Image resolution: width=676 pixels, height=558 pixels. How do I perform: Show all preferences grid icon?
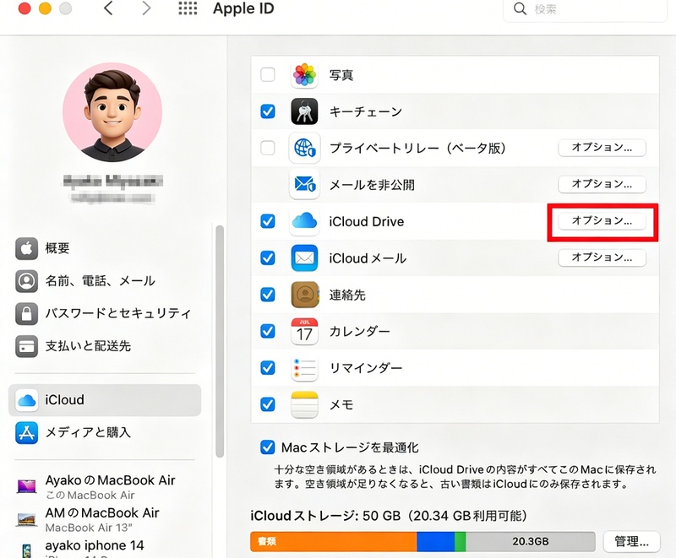(188, 8)
